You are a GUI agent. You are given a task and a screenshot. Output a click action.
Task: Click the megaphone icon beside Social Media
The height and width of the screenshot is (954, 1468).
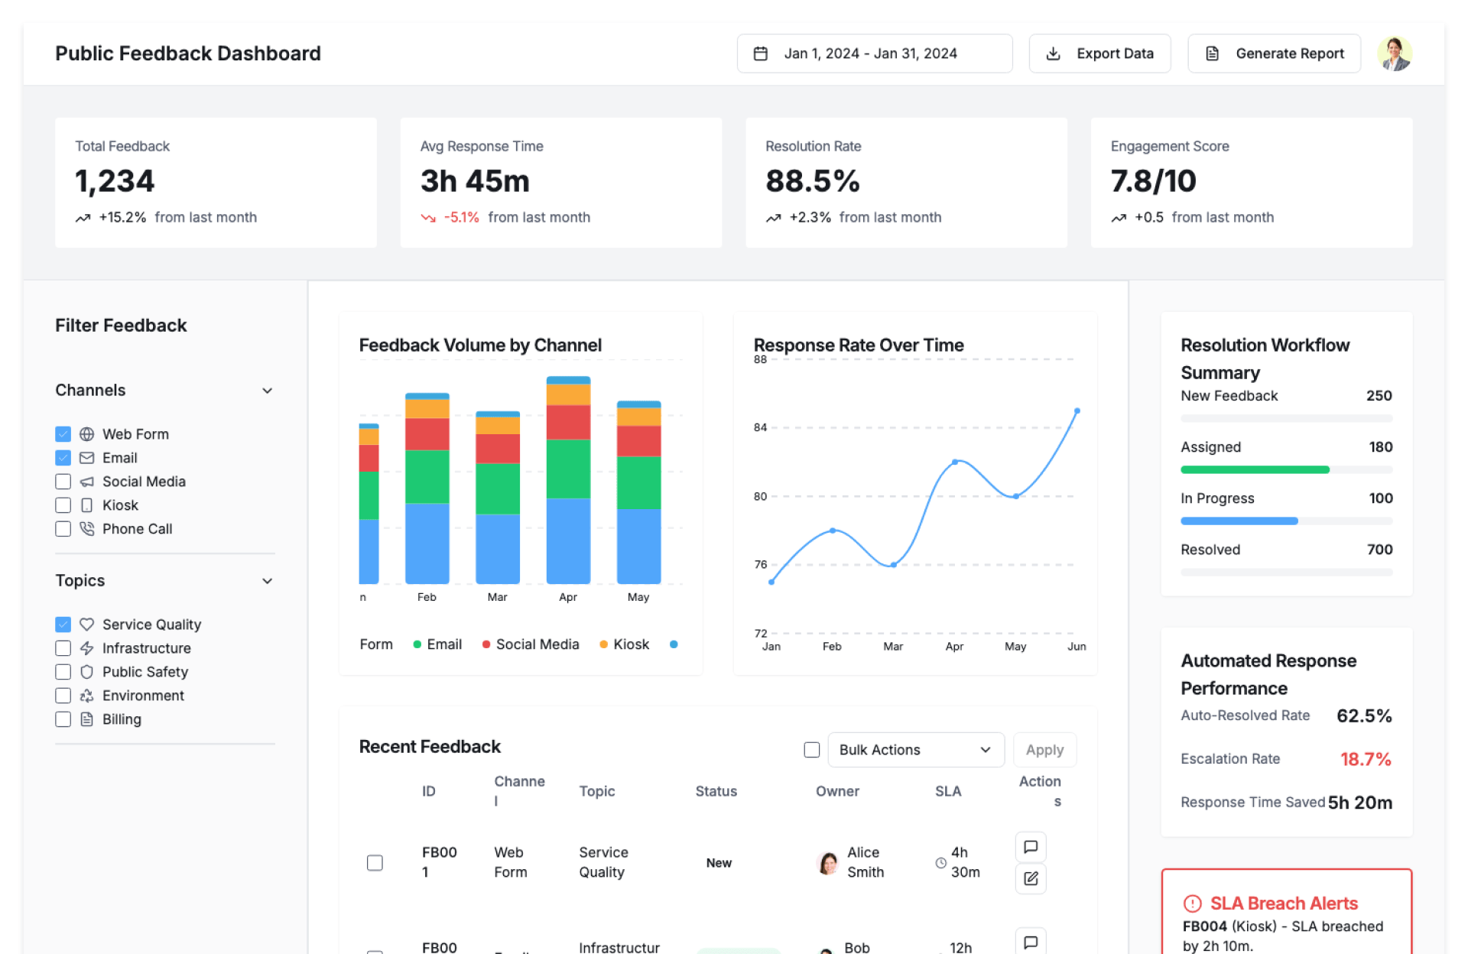pos(87,482)
